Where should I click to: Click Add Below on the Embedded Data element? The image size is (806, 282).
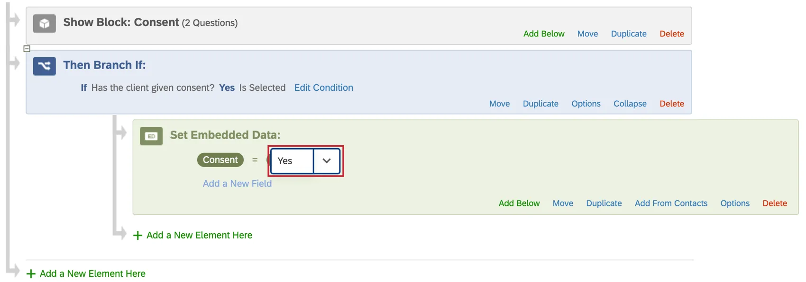519,203
